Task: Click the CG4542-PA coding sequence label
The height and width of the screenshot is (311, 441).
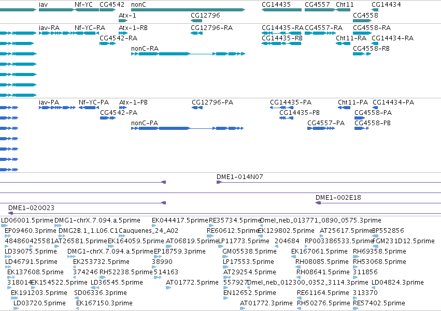Action: pos(119,113)
